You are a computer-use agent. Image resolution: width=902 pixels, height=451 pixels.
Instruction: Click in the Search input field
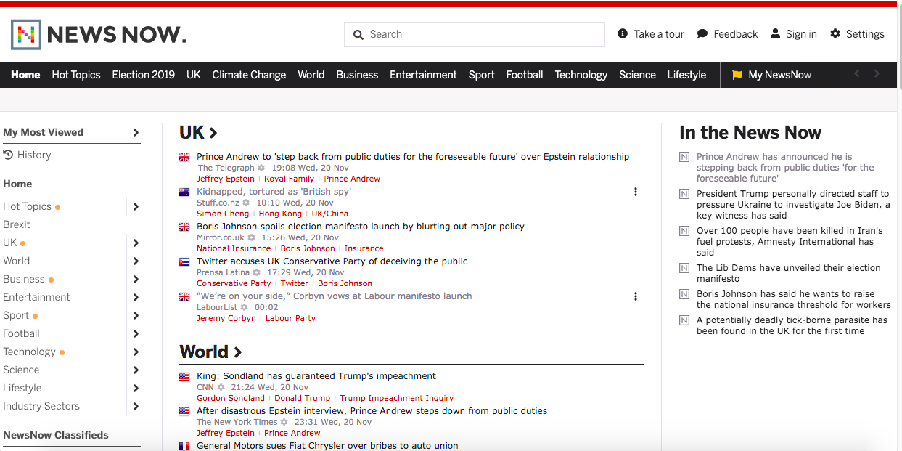click(475, 34)
